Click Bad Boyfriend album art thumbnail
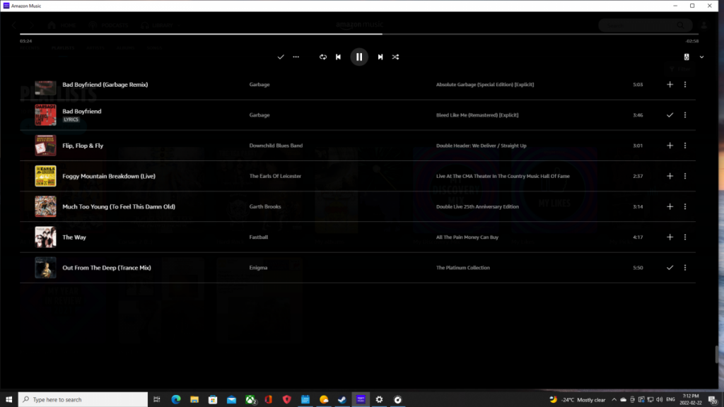The width and height of the screenshot is (724, 407). (x=45, y=115)
